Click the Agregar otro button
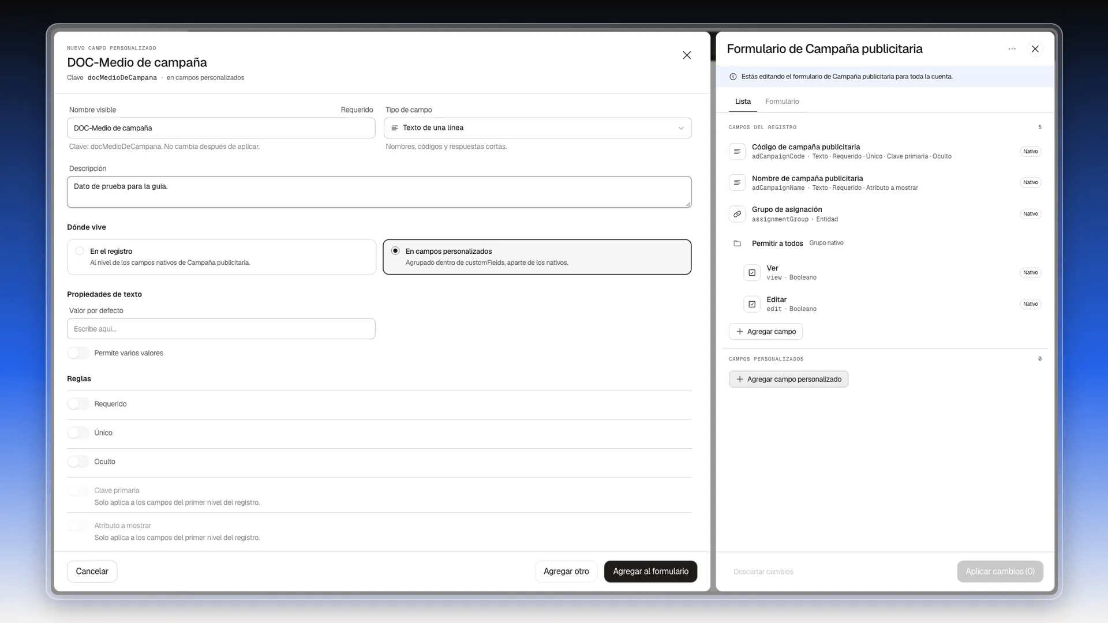This screenshot has height=623, width=1108. click(566, 571)
